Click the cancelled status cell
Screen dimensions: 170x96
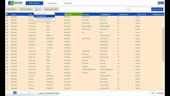tap(138, 45)
